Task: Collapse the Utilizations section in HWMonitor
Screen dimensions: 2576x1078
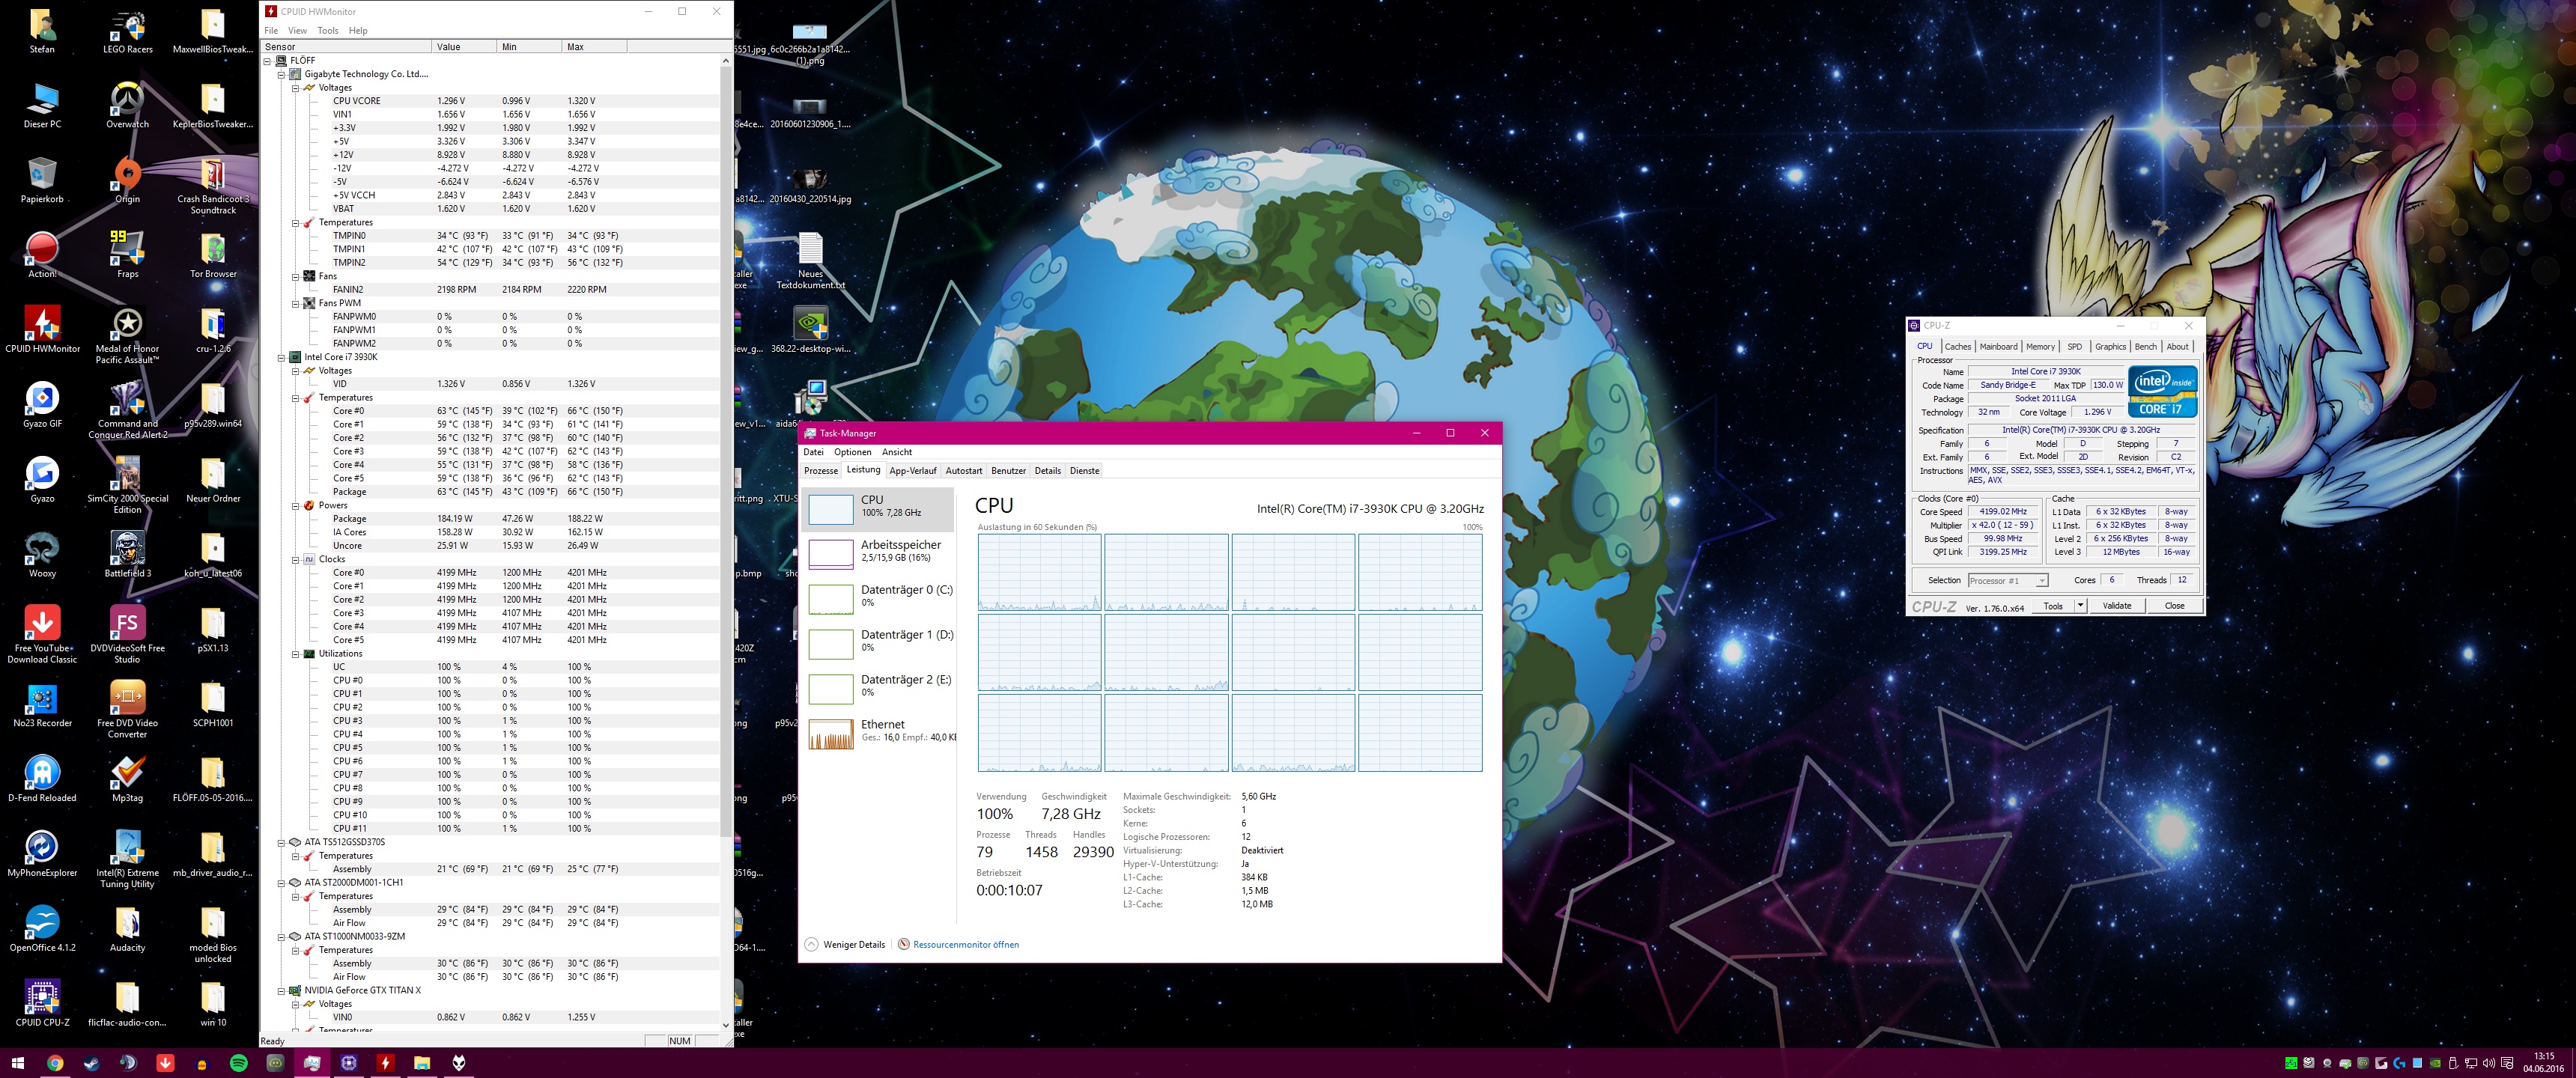Action: (x=295, y=654)
